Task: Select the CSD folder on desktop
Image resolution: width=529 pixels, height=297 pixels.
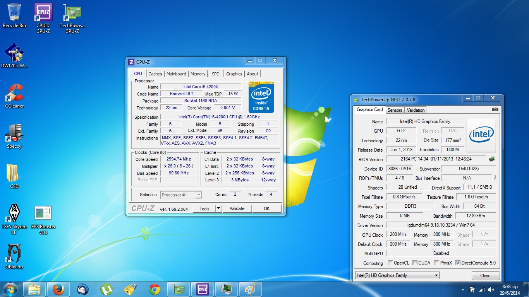Action: (x=14, y=176)
